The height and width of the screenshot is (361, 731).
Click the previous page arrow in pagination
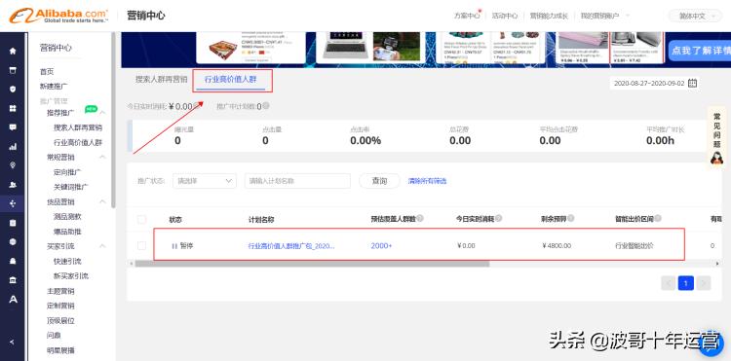pyautogui.click(x=668, y=283)
